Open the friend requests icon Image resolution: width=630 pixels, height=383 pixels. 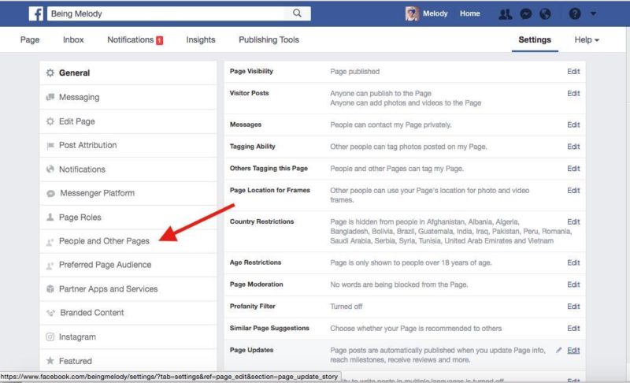click(x=505, y=14)
